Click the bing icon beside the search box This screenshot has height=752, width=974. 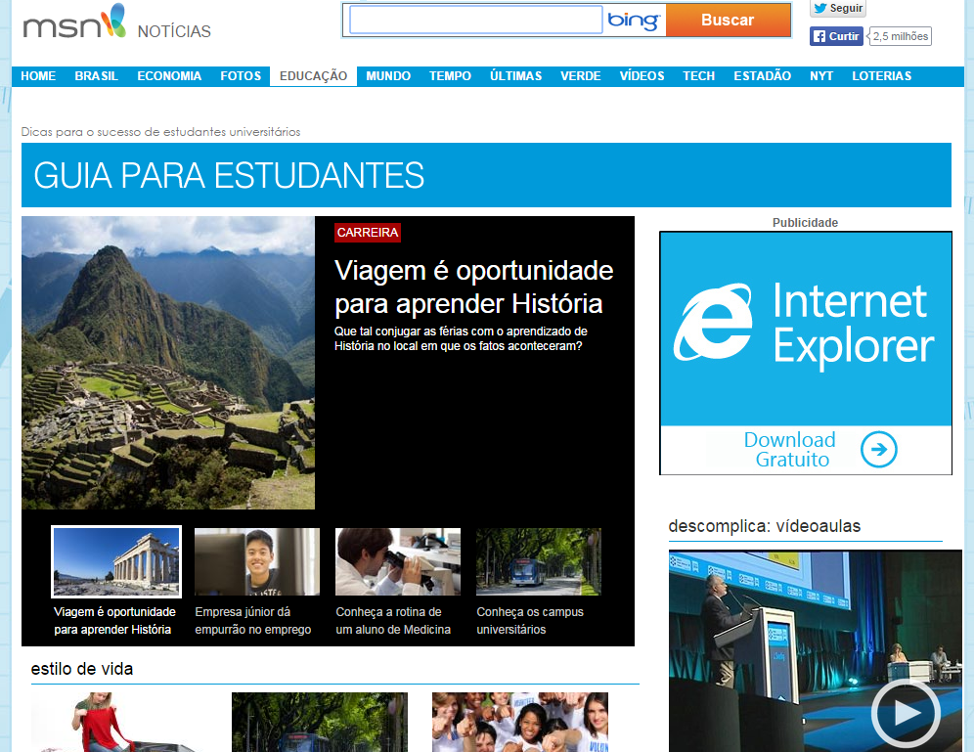632,21
